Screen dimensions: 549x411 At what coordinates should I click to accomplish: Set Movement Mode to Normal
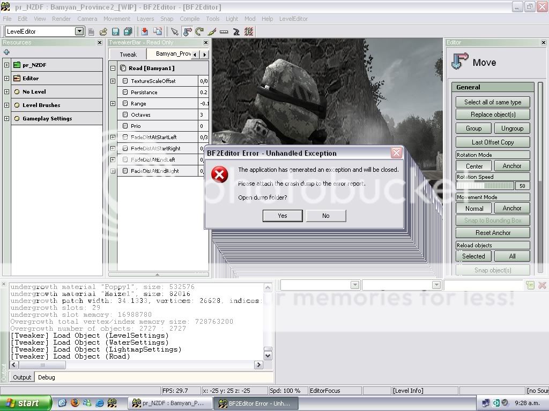point(474,208)
